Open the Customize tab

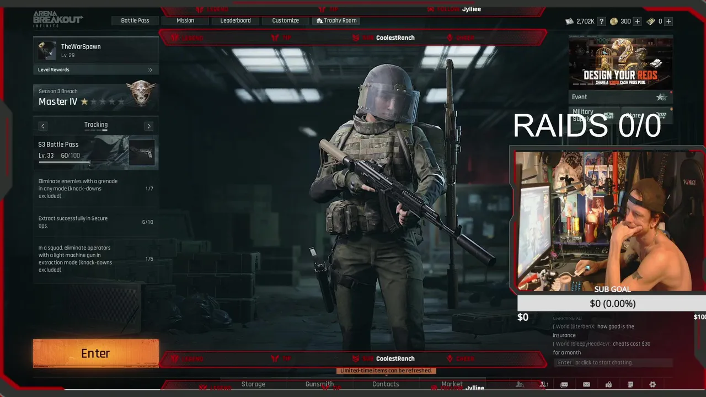[286, 20]
